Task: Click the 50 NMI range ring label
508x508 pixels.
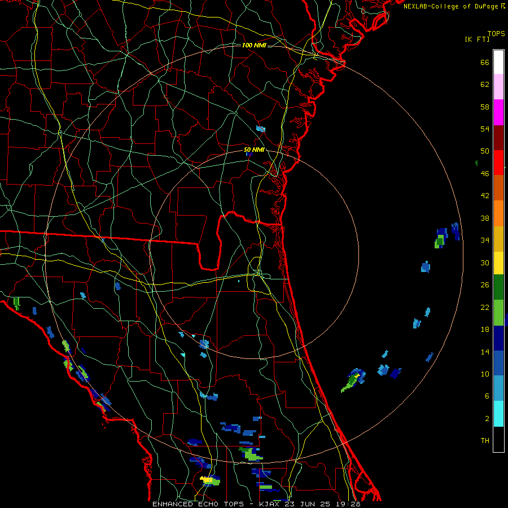Action: point(253,150)
